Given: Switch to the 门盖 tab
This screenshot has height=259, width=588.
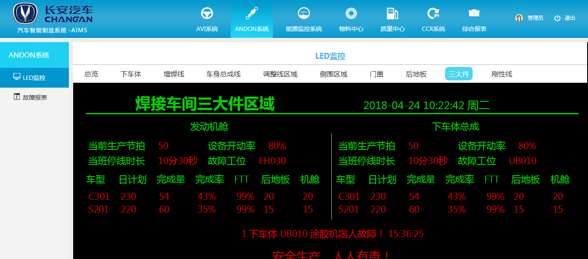Looking at the screenshot, I should [377, 74].
